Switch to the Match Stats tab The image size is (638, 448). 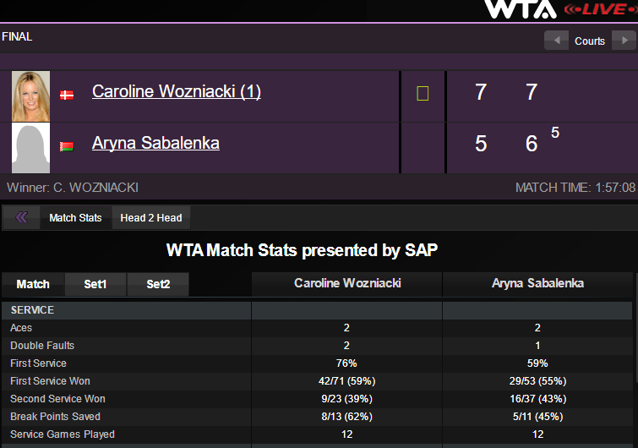(75, 217)
